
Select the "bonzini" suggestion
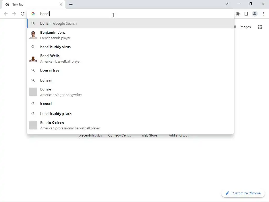click(130, 80)
